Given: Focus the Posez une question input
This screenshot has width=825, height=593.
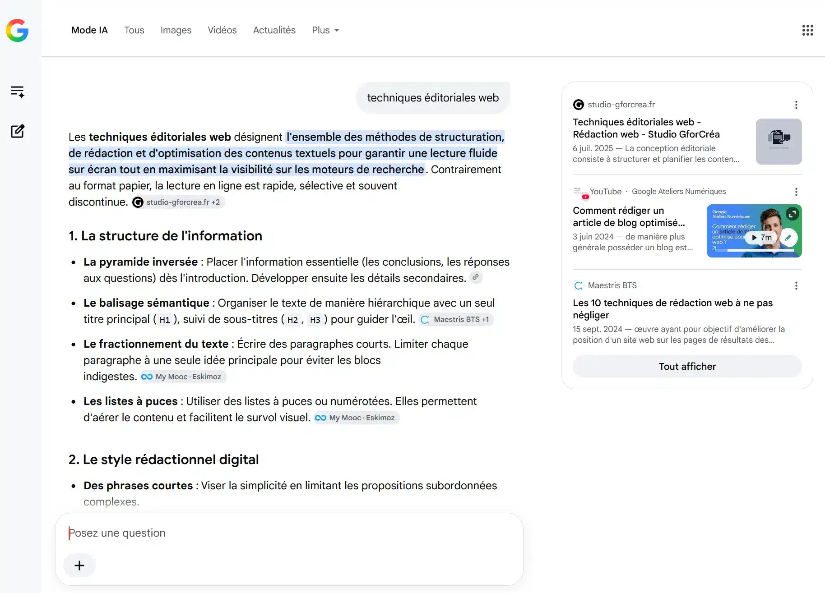Looking at the screenshot, I should point(289,533).
